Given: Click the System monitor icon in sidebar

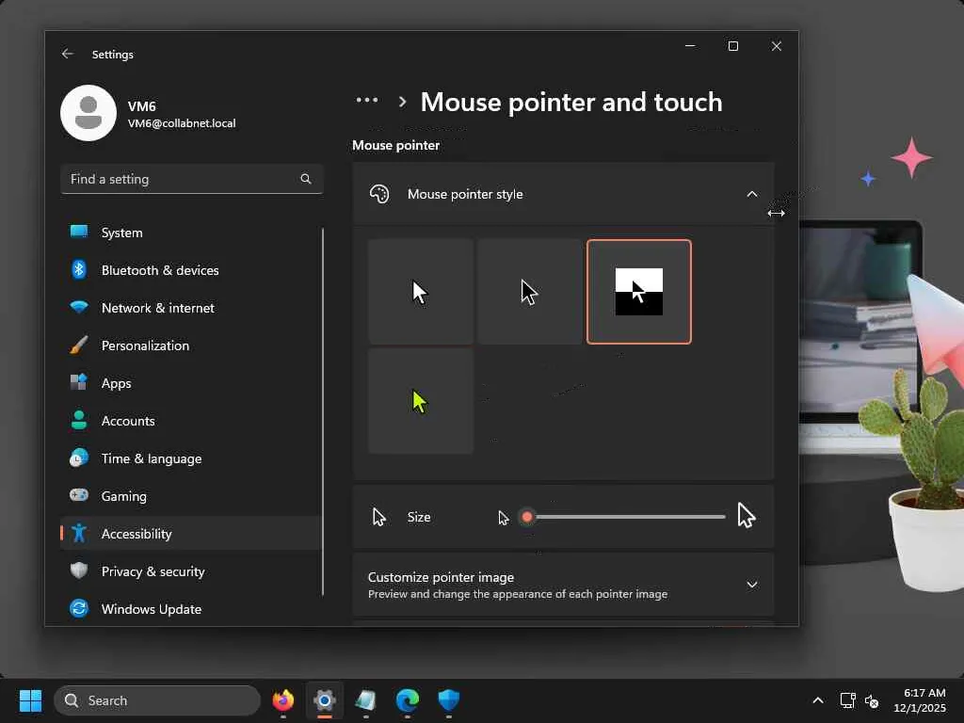Looking at the screenshot, I should click(79, 232).
